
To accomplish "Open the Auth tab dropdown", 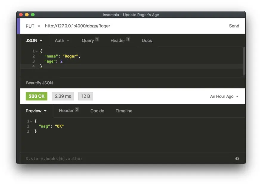I will 62,41.
